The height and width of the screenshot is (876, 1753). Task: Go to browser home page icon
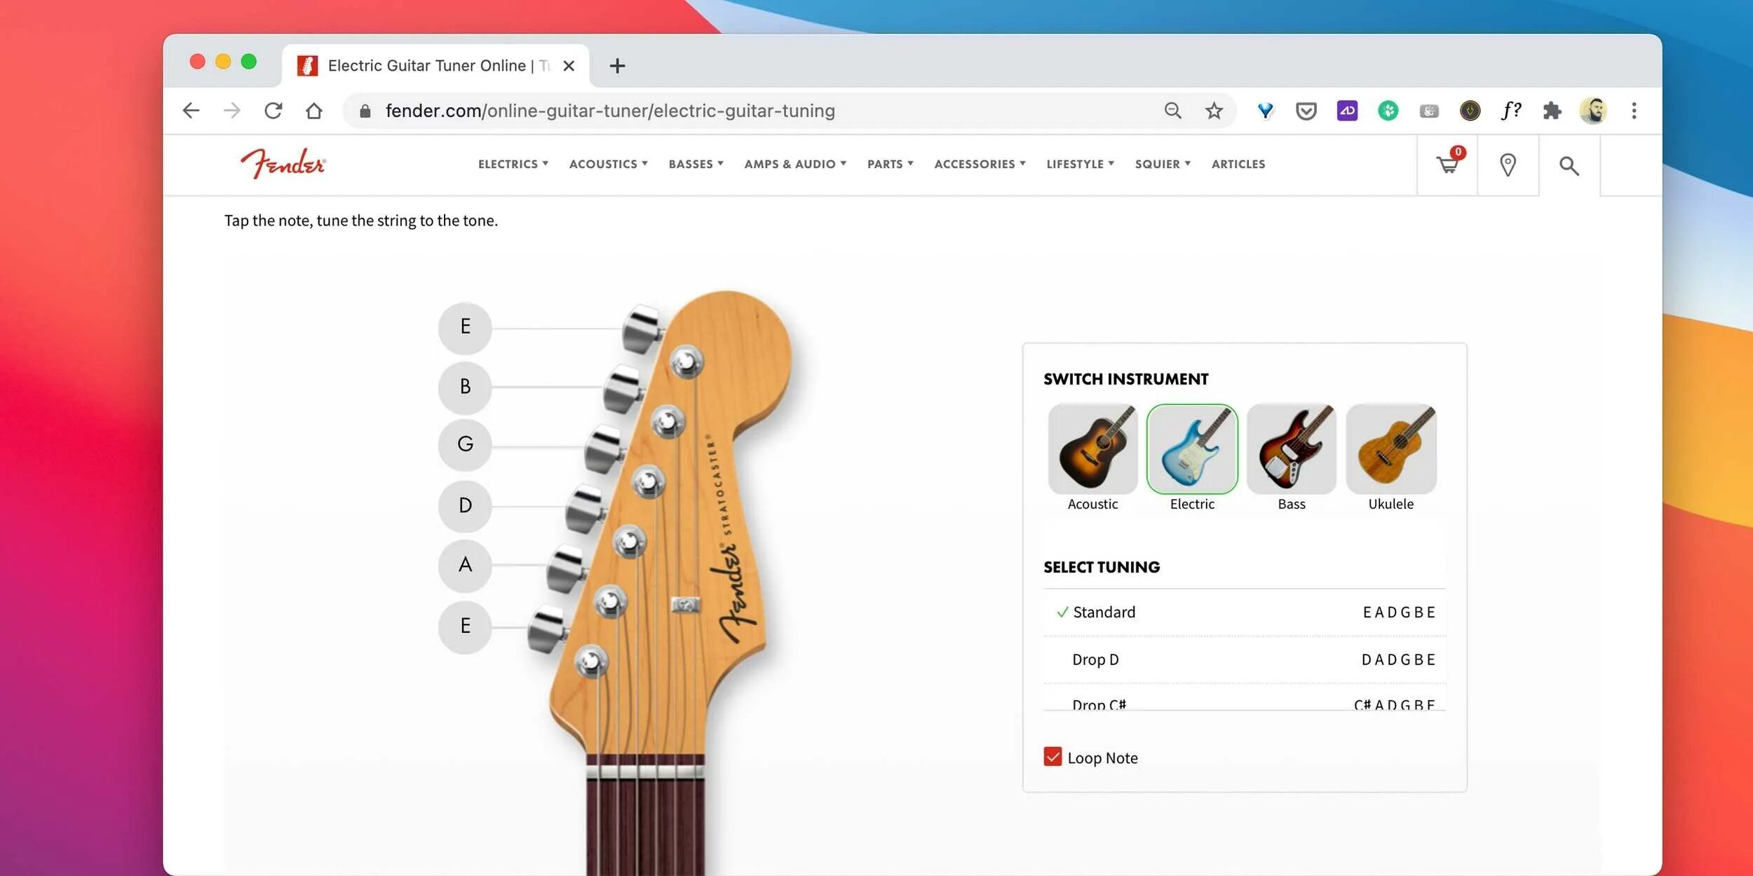(314, 111)
